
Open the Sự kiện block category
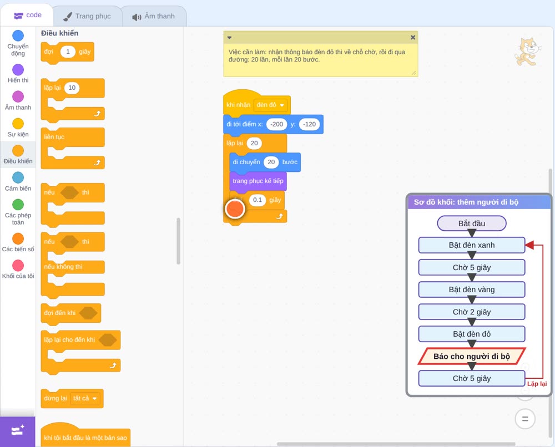pyautogui.click(x=18, y=128)
